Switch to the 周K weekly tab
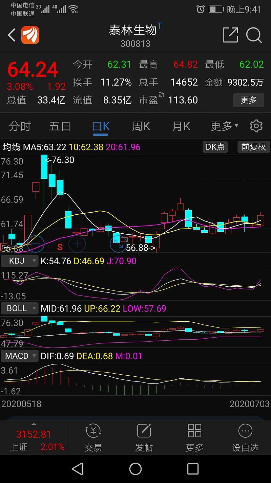Image resolution: width=271 pixels, height=483 pixels. click(x=140, y=126)
